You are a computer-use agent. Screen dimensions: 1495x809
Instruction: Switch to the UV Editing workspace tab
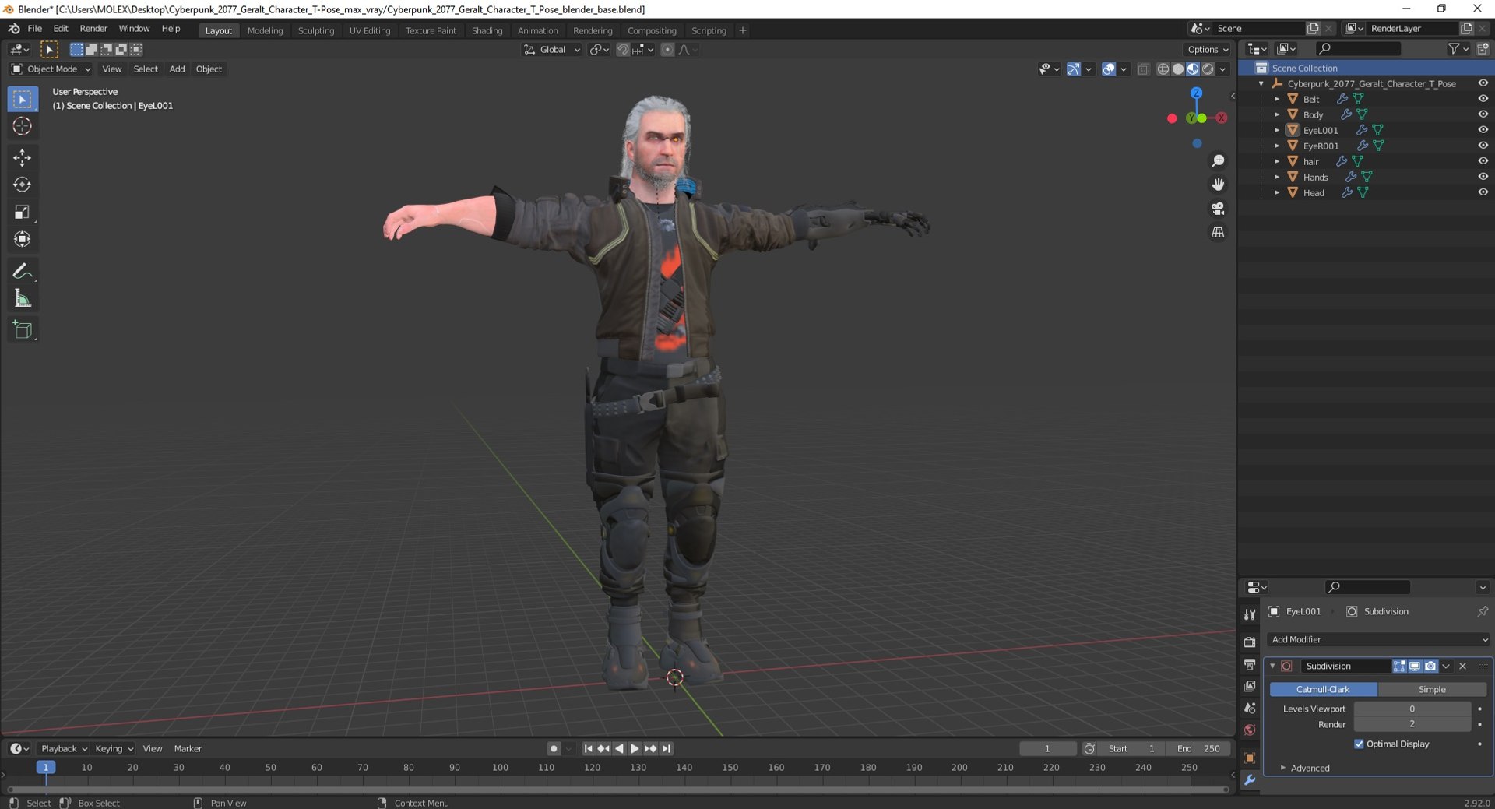[370, 31]
